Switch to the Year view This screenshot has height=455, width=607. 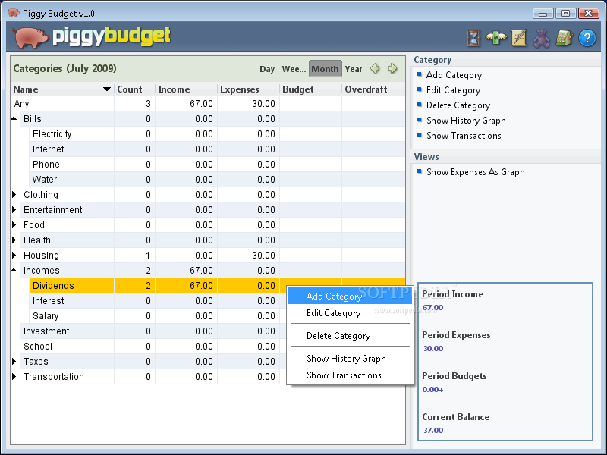(354, 69)
